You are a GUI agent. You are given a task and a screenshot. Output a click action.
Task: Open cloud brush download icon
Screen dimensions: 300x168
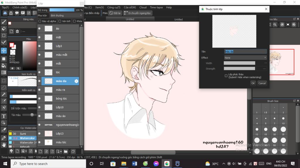(11, 151)
